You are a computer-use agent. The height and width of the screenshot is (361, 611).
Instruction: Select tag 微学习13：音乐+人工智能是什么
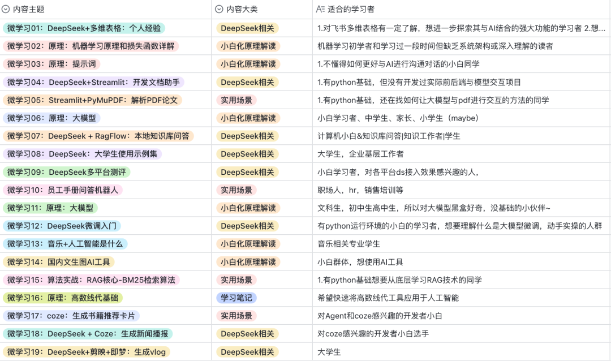pyautogui.click(x=65, y=244)
